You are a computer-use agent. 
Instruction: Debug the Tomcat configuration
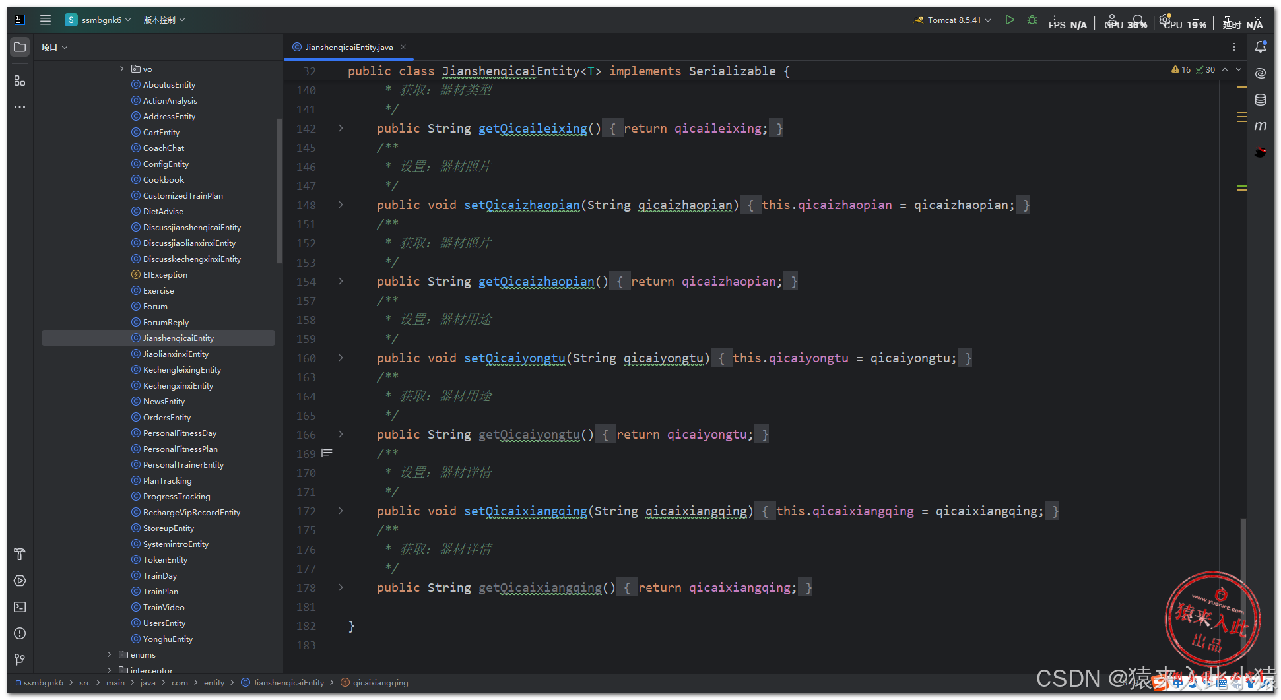point(1032,20)
